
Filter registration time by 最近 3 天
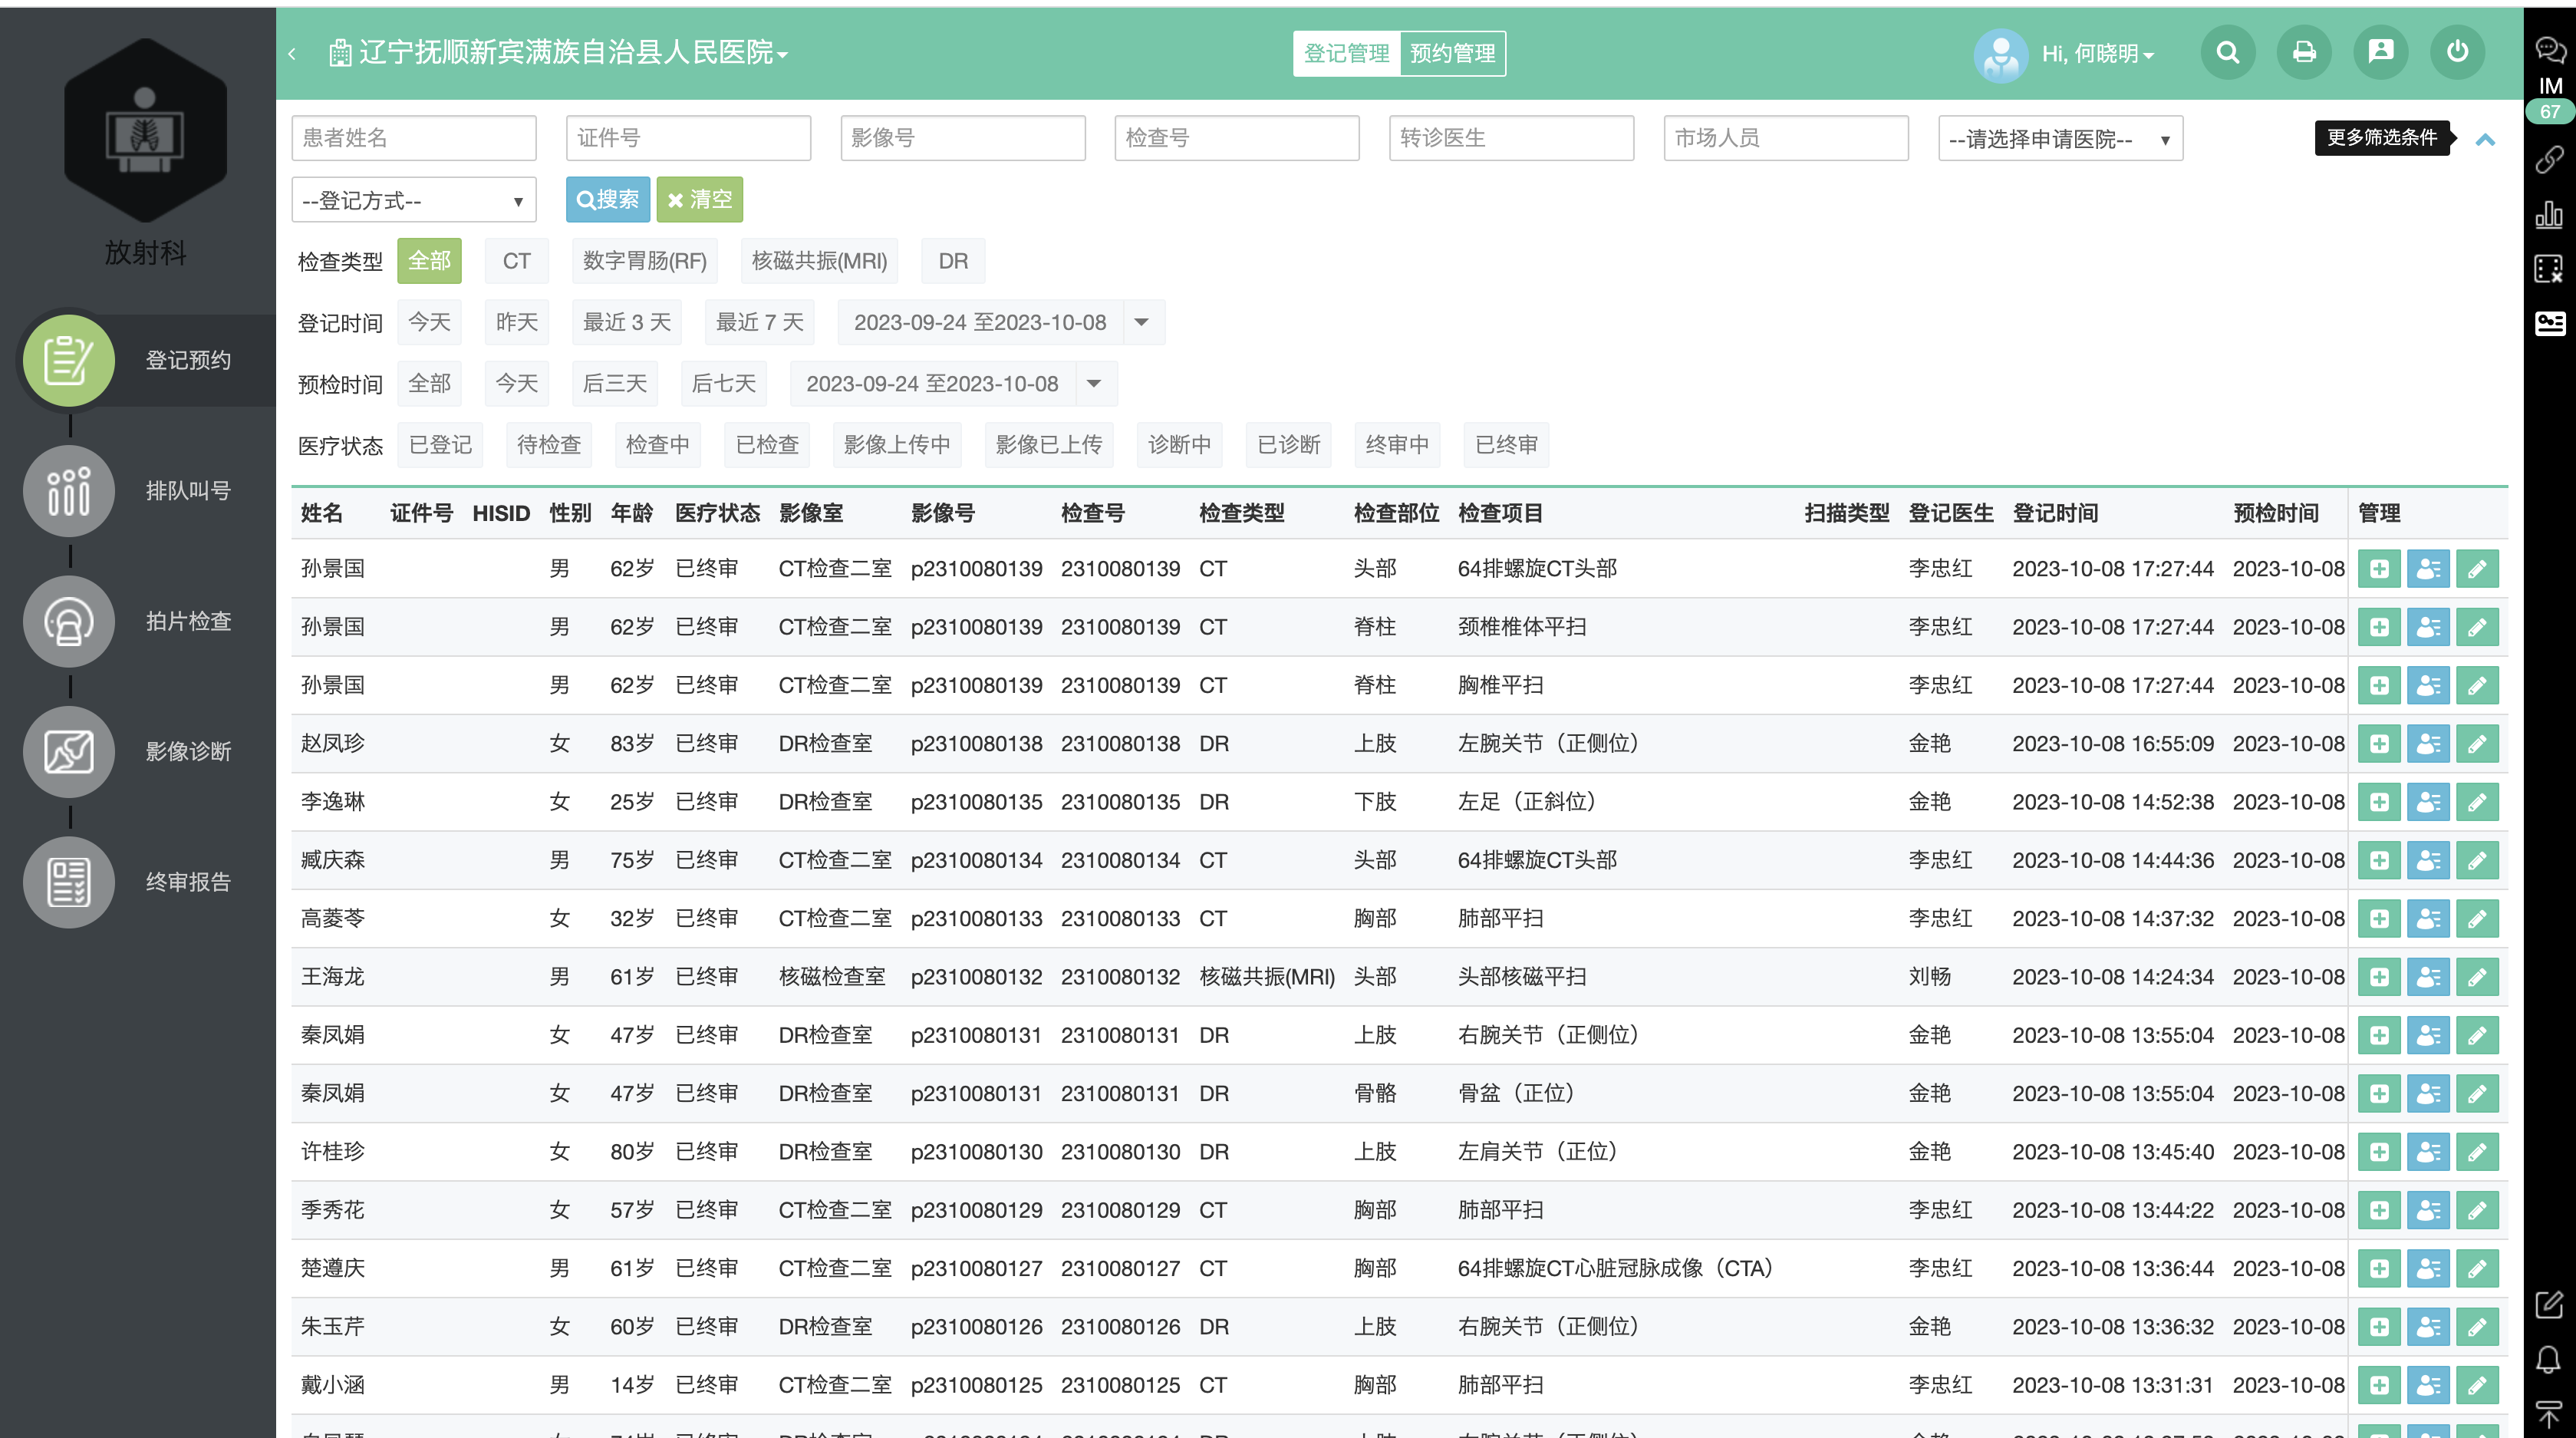(627, 322)
